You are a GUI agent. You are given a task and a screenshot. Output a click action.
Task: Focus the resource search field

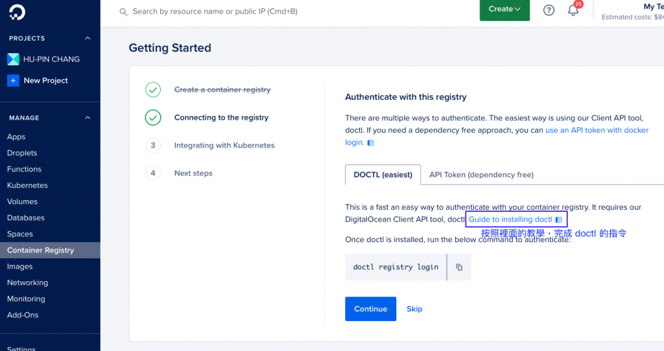pyautogui.click(x=215, y=12)
